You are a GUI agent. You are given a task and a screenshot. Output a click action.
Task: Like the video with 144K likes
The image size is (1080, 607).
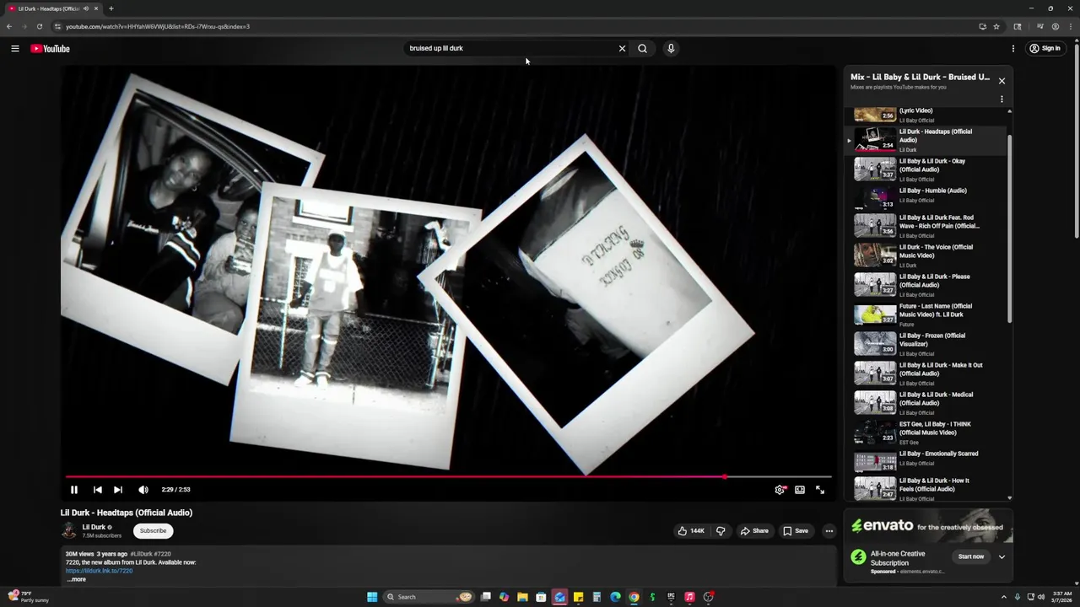tap(690, 530)
